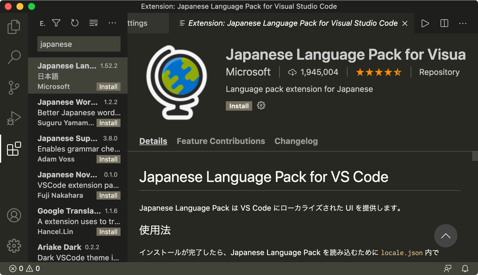Screen dimensions: 478x275
Task: Open the Changelog tab
Action: (x=296, y=141)
